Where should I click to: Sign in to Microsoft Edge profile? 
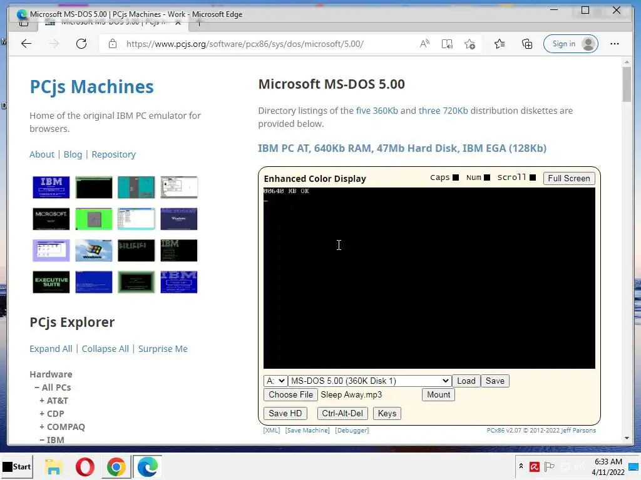point(571,44)
